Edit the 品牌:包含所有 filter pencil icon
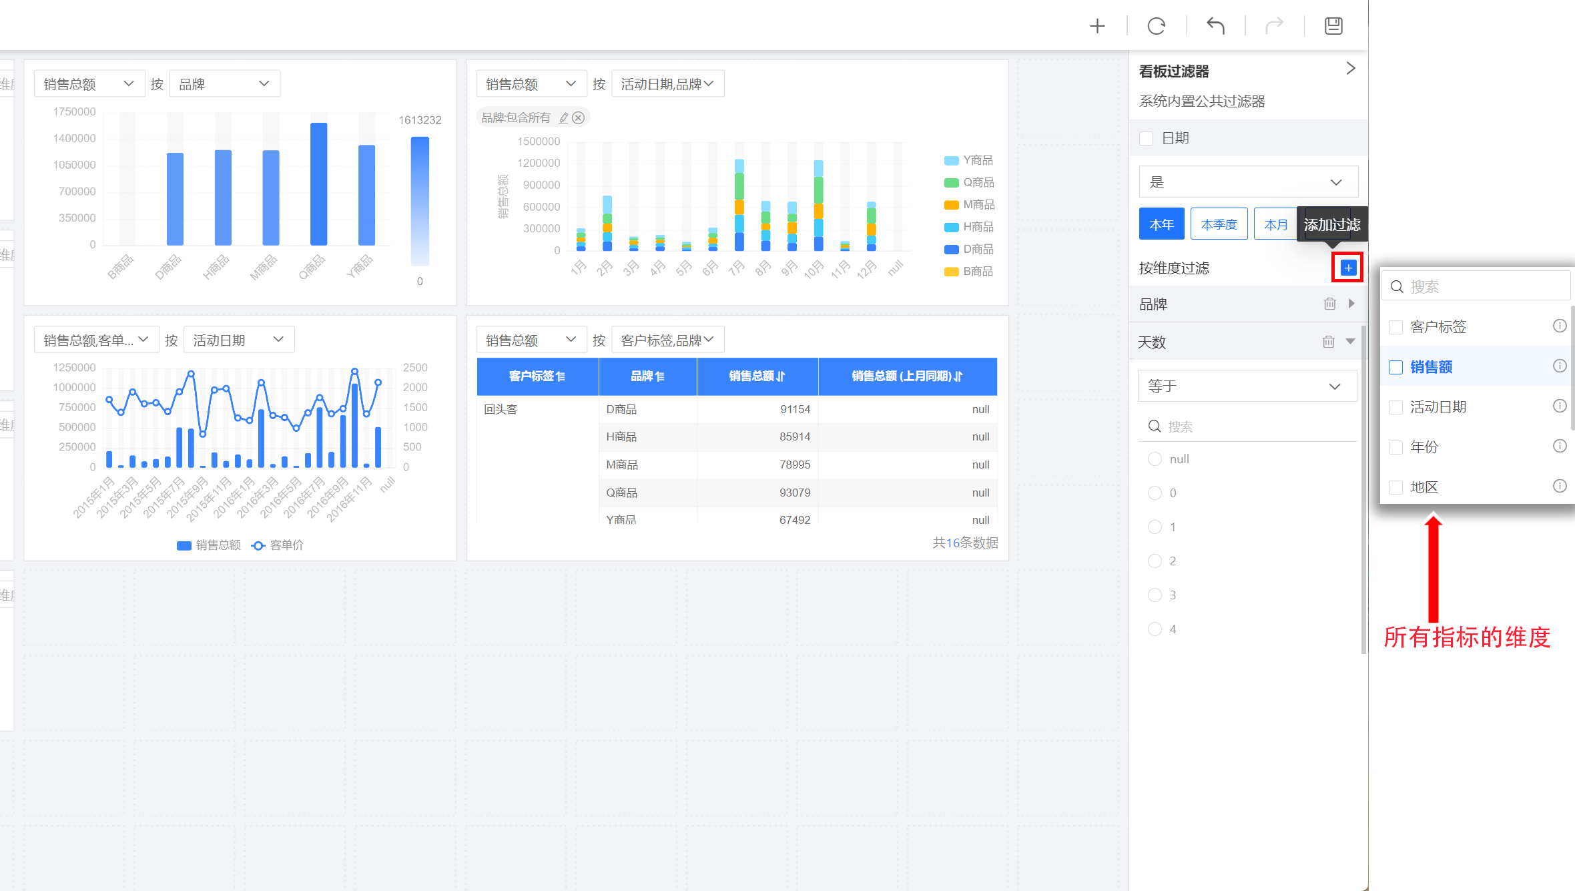This screenshot has height=891, width=1575. point(564,117)
